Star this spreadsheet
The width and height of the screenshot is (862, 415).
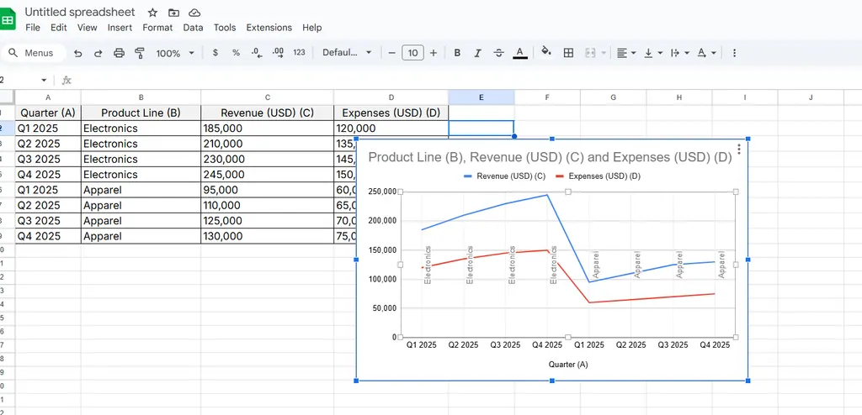tap(152, 13)
